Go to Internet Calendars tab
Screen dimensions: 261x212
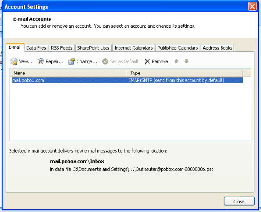click(134, 48)
